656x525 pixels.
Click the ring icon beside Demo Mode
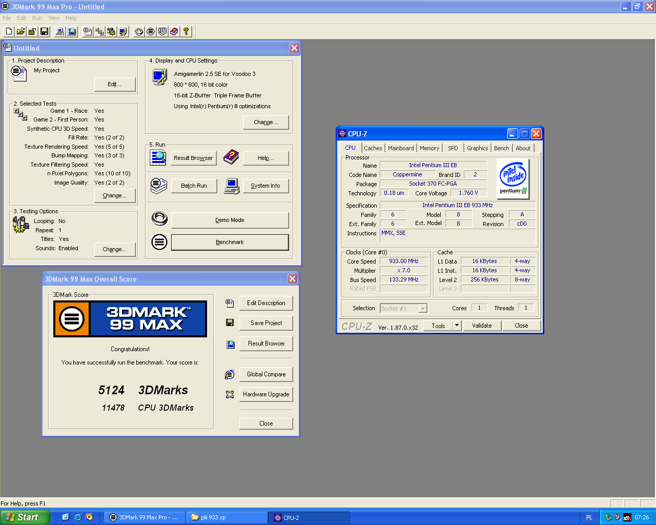pyautogui.click(x=159, y=219)
